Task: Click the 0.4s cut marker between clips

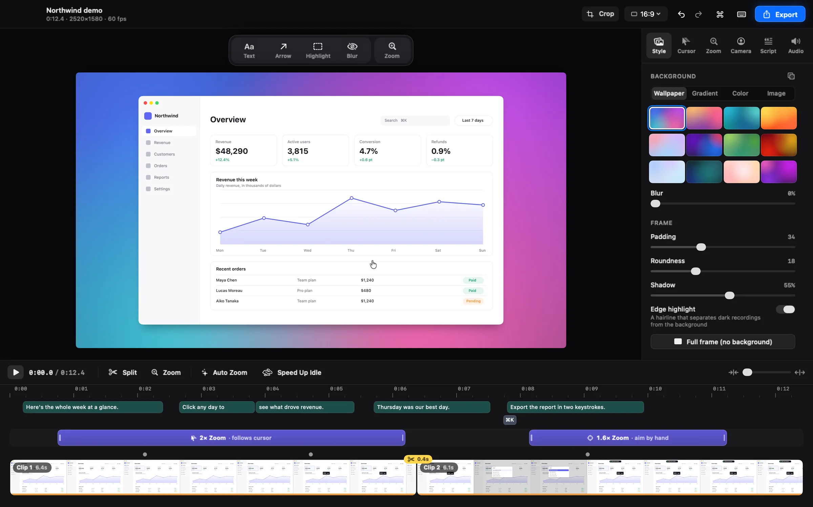Action: (418, 459)
